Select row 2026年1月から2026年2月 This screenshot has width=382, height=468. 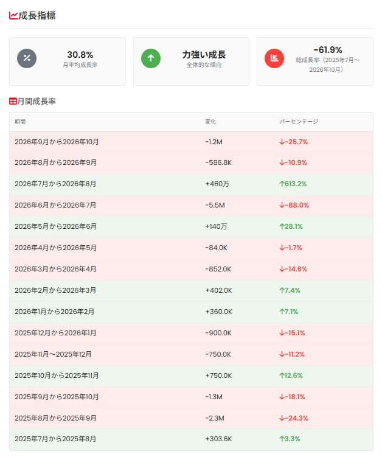pos(191,312)
